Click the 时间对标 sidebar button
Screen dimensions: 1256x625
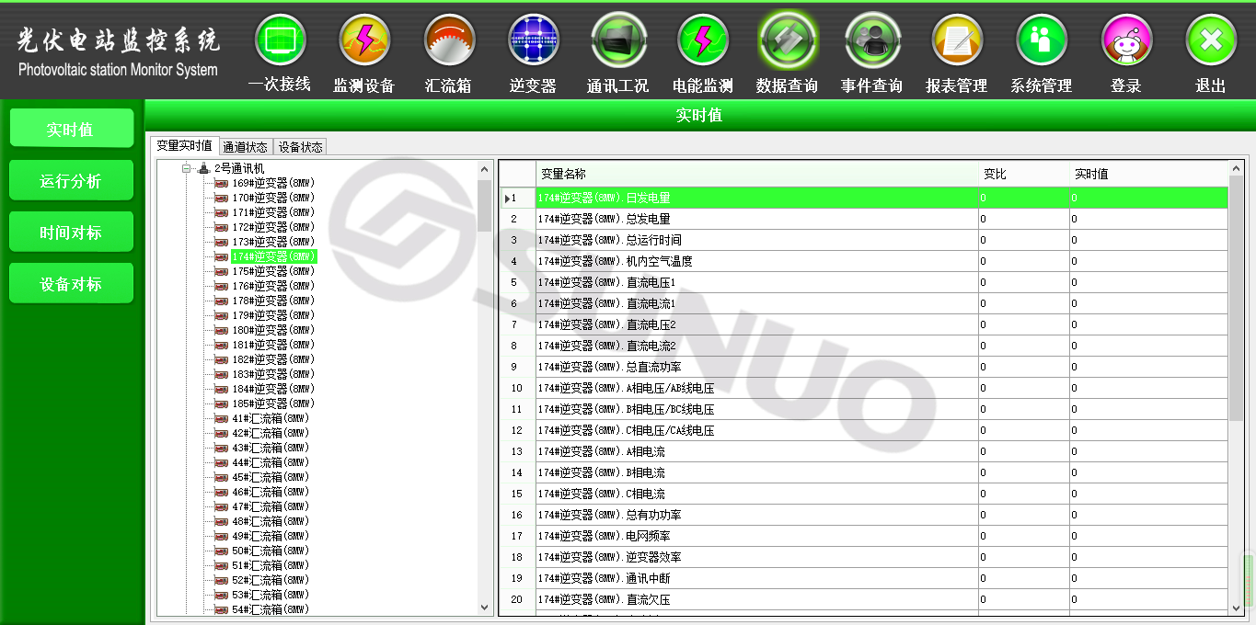(71, 233)
